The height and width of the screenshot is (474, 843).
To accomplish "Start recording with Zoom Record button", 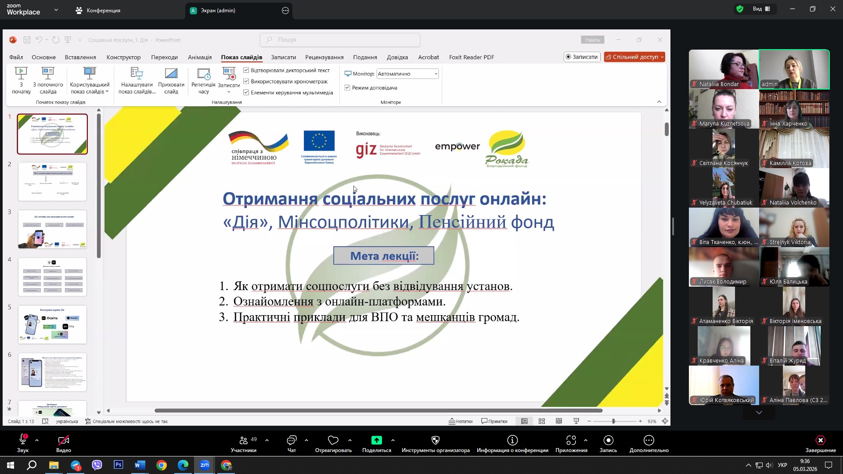I will coord(608,441).
